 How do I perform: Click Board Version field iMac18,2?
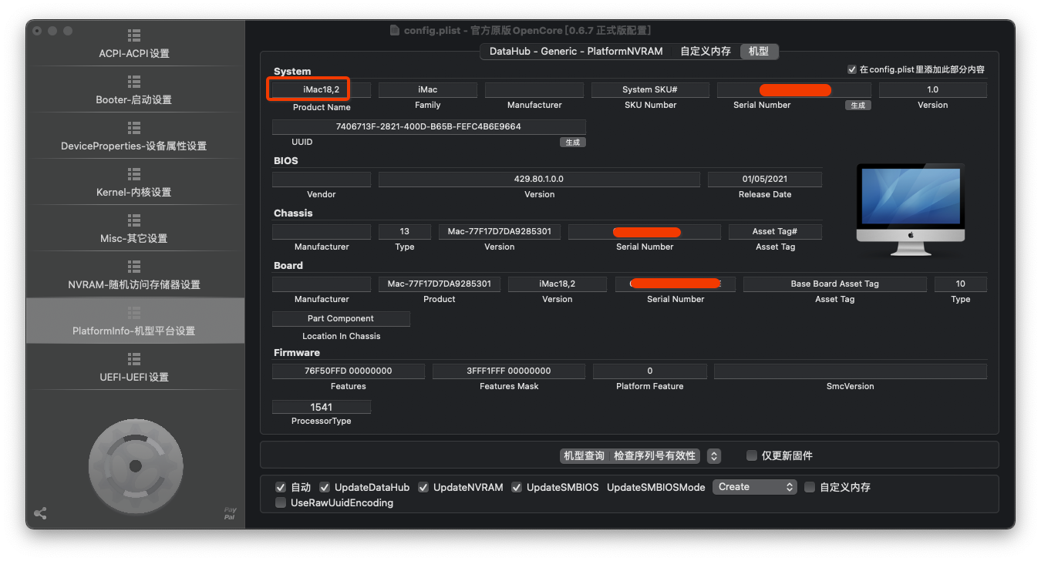click(x=558, y=284)
